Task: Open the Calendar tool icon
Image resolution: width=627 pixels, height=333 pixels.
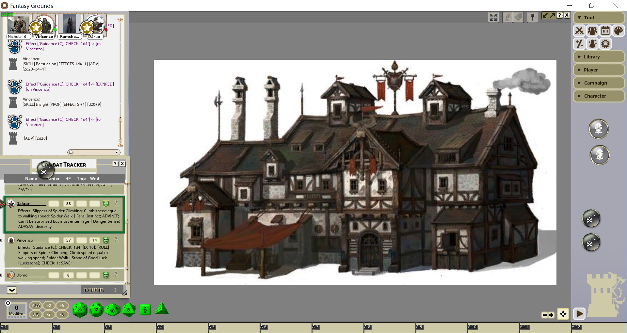Action: (x=605, y=31)
